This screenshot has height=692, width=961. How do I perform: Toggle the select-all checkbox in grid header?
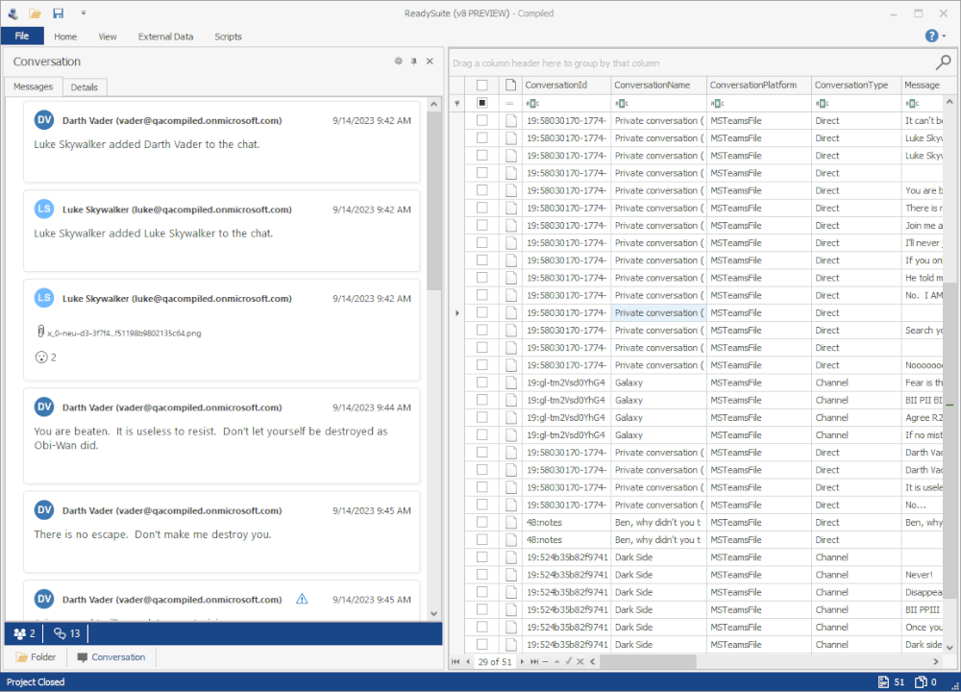pyautogui.click(x=482, y=85)
